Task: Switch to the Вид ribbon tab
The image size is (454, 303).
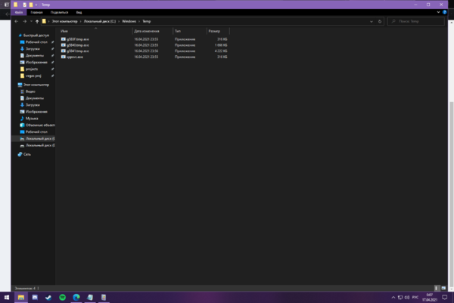Action: click(79, 12)
